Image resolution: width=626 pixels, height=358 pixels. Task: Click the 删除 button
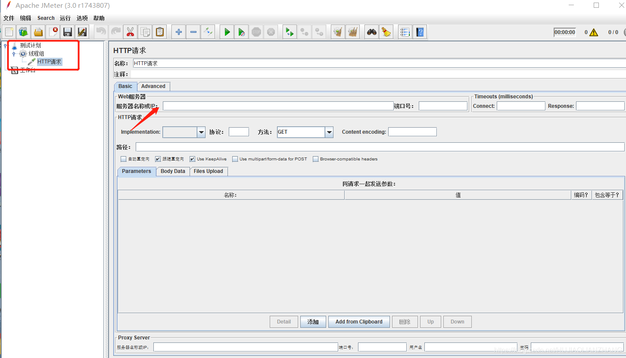tap(405, 322)
